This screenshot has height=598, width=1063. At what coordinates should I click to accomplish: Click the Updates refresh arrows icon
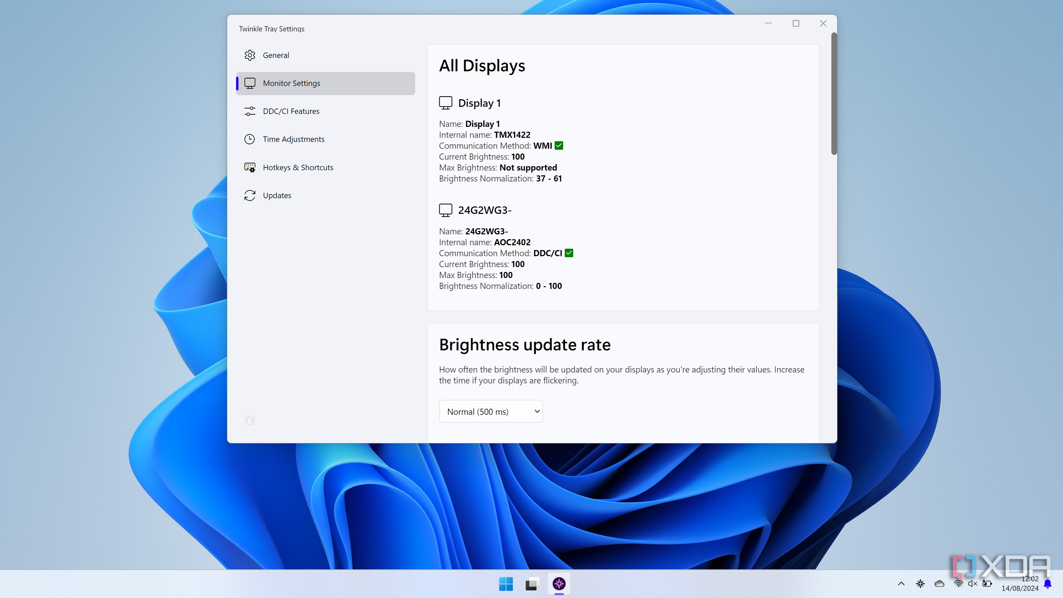(x=250, y=195)
